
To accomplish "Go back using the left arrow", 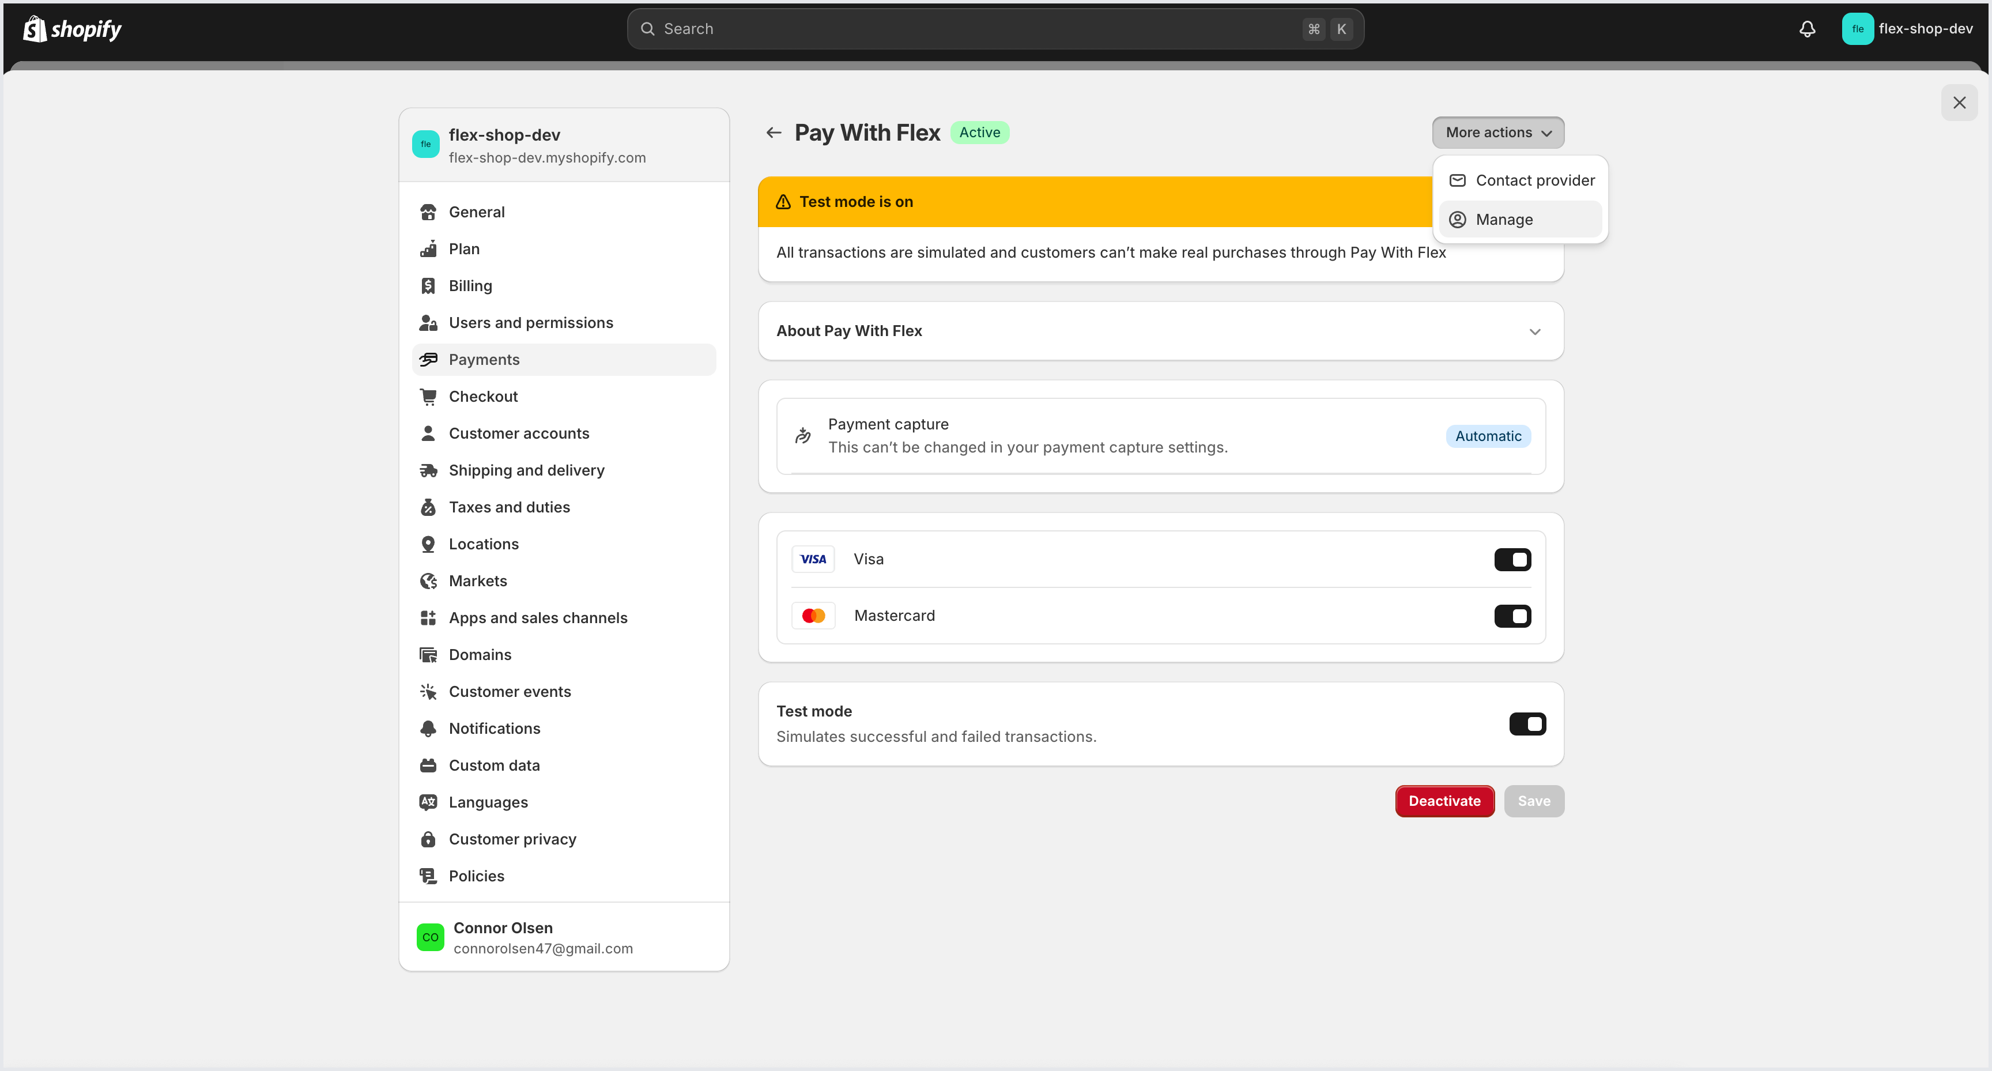I will (x=774, y=133).
